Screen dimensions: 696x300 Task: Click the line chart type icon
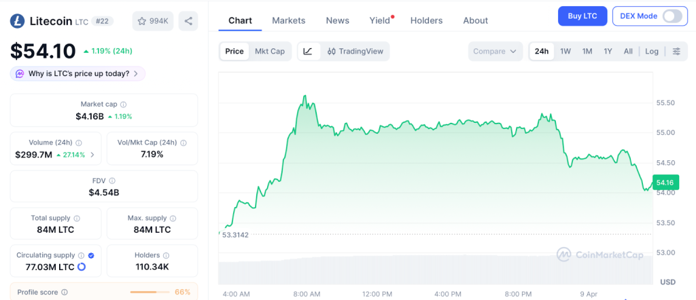(308, 52)
